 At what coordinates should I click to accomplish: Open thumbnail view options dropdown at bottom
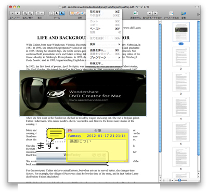(x=171, y=181)
